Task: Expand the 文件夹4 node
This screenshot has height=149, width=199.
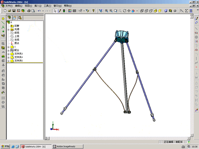Action: pos(8,58)
